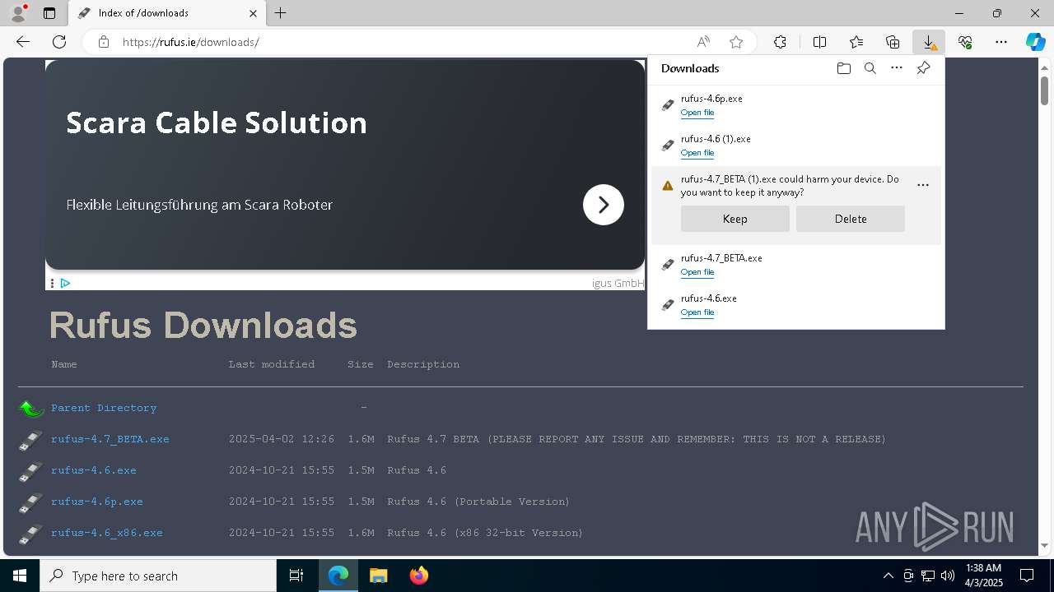Open Browser essentials heart icon
Viewport: 1054px width, 592px height.
click(x=965, y=42)
